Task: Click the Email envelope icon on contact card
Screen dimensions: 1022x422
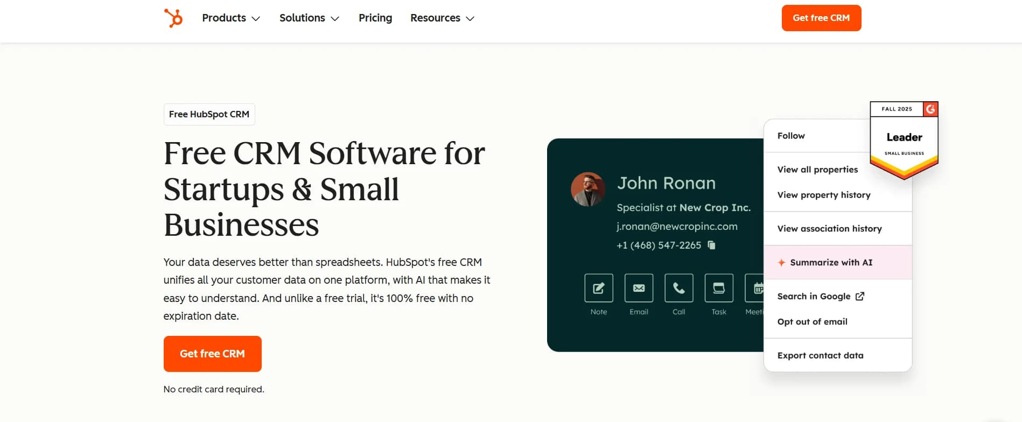Action: [x=639, y=288]
